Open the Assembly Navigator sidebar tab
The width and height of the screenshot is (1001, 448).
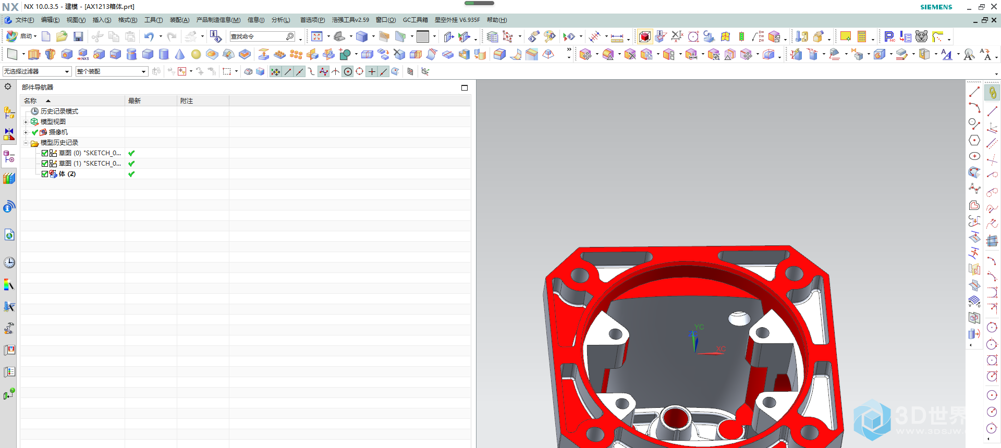point(9,113)
